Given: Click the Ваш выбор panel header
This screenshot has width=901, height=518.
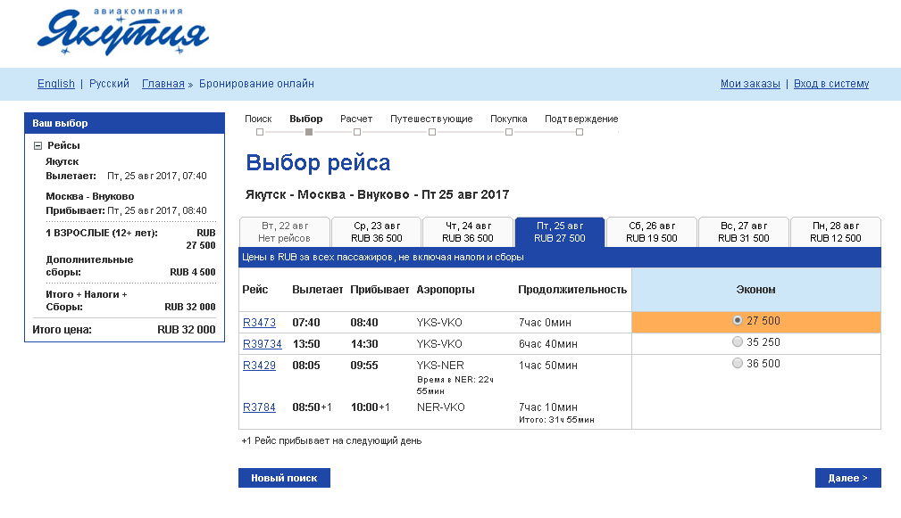Looking at the screenshot, I should pyautogui.click(x=125, y=123).
